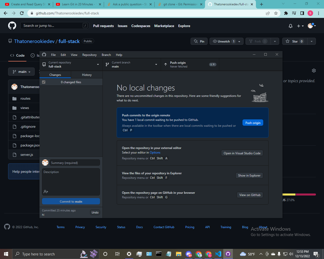Screen dimensions: 324x259
Task: Open the File menu in GitHub Desktop
Action: pos(53,55)
